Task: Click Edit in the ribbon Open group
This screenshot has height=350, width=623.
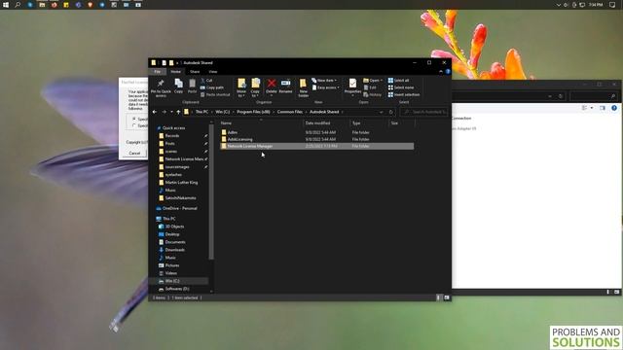Action: (370, 87)
